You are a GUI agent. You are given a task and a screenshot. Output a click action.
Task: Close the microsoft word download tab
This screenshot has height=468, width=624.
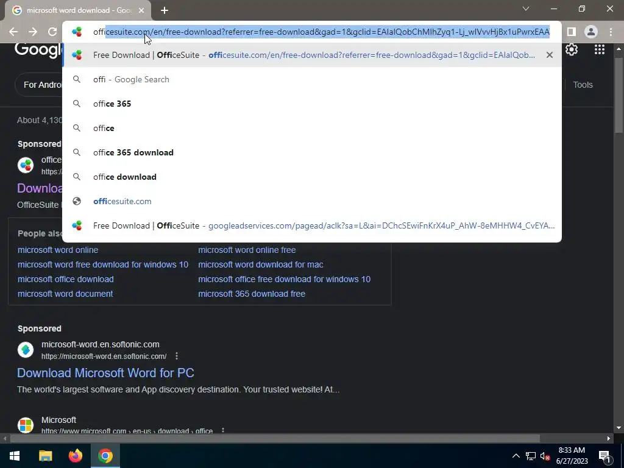(141, 11)
